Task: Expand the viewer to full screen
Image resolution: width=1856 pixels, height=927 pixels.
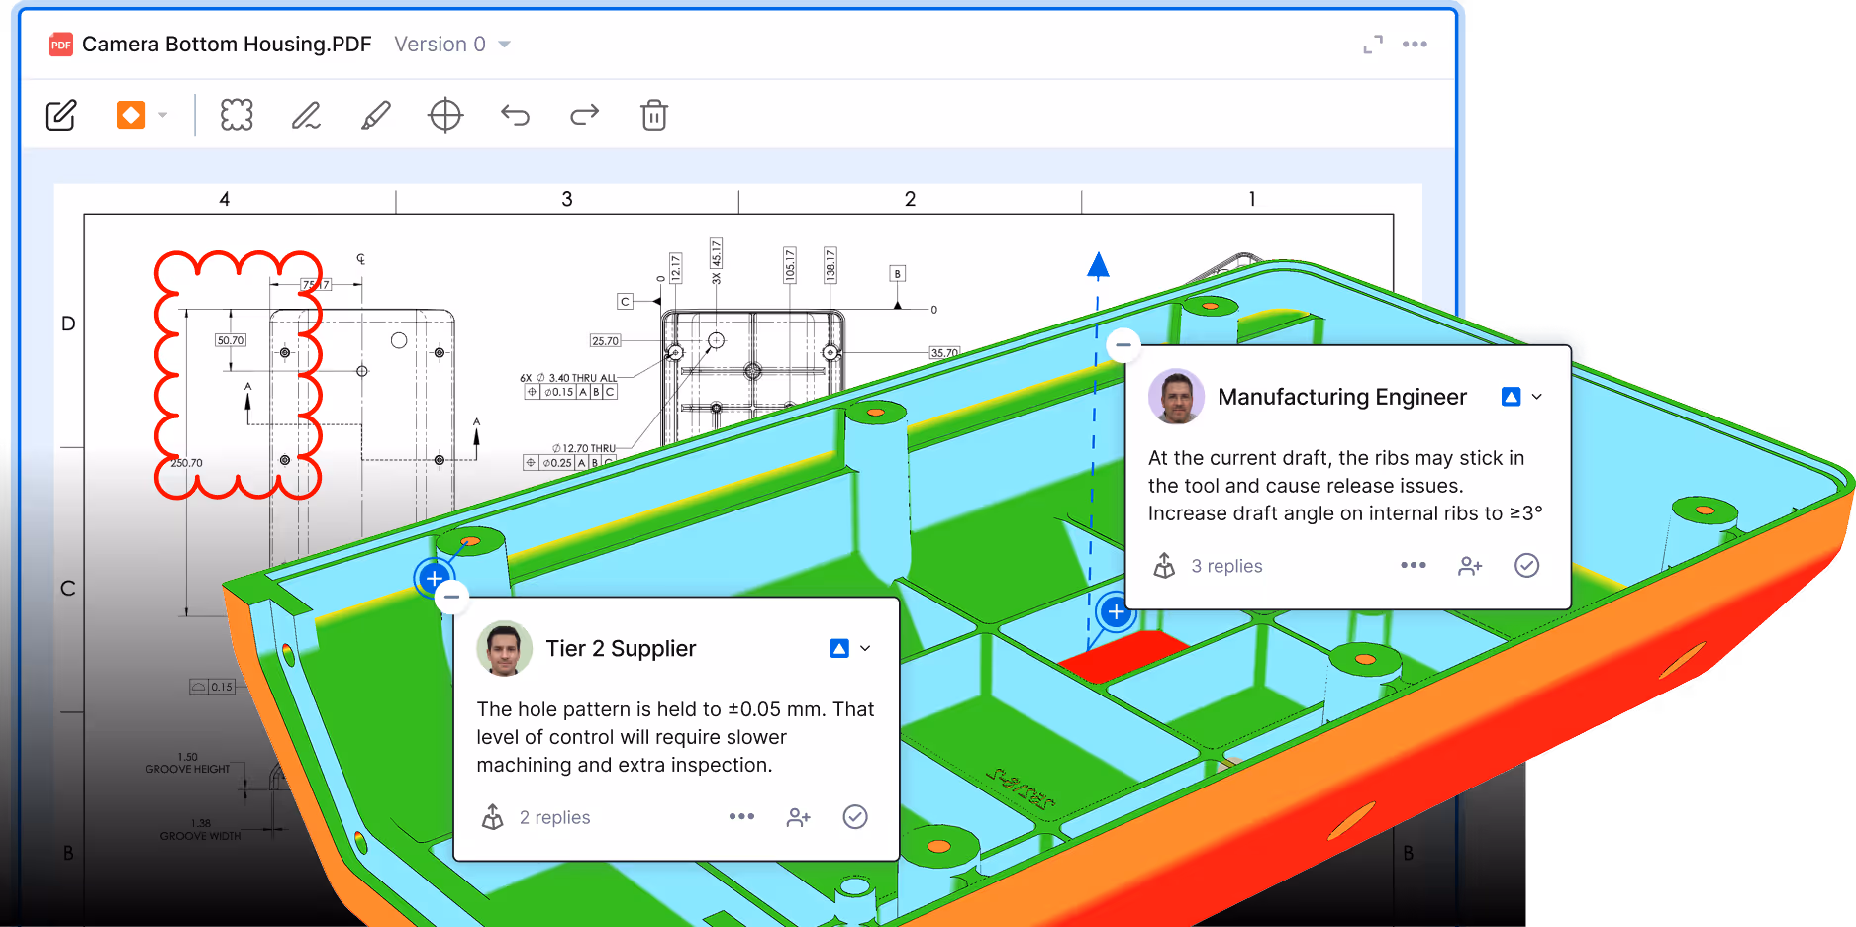Action: (1373, 45)
